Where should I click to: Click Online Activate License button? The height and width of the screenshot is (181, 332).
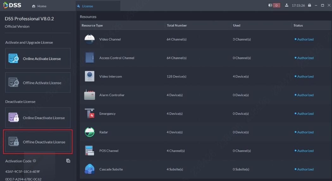point(38,58)
